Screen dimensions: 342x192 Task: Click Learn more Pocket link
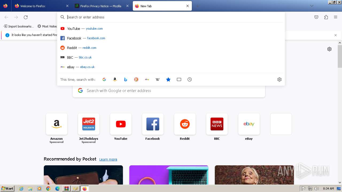(108, 159)
